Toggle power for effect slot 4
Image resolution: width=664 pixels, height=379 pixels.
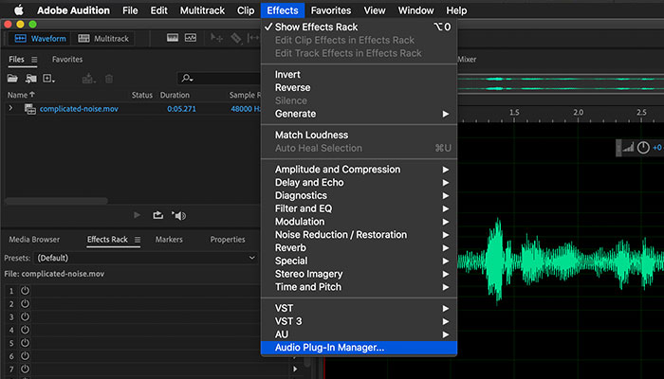pos(25,330)
